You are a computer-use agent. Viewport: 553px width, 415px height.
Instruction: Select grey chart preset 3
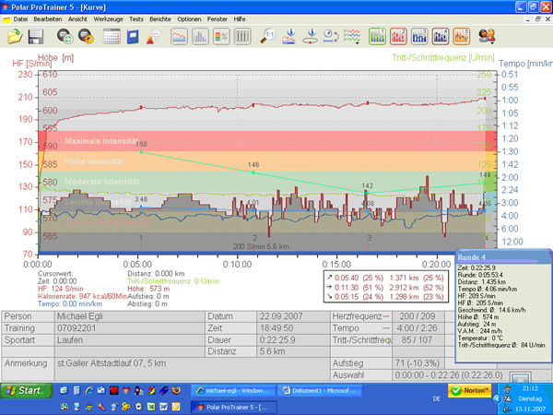tap(419, 36)
